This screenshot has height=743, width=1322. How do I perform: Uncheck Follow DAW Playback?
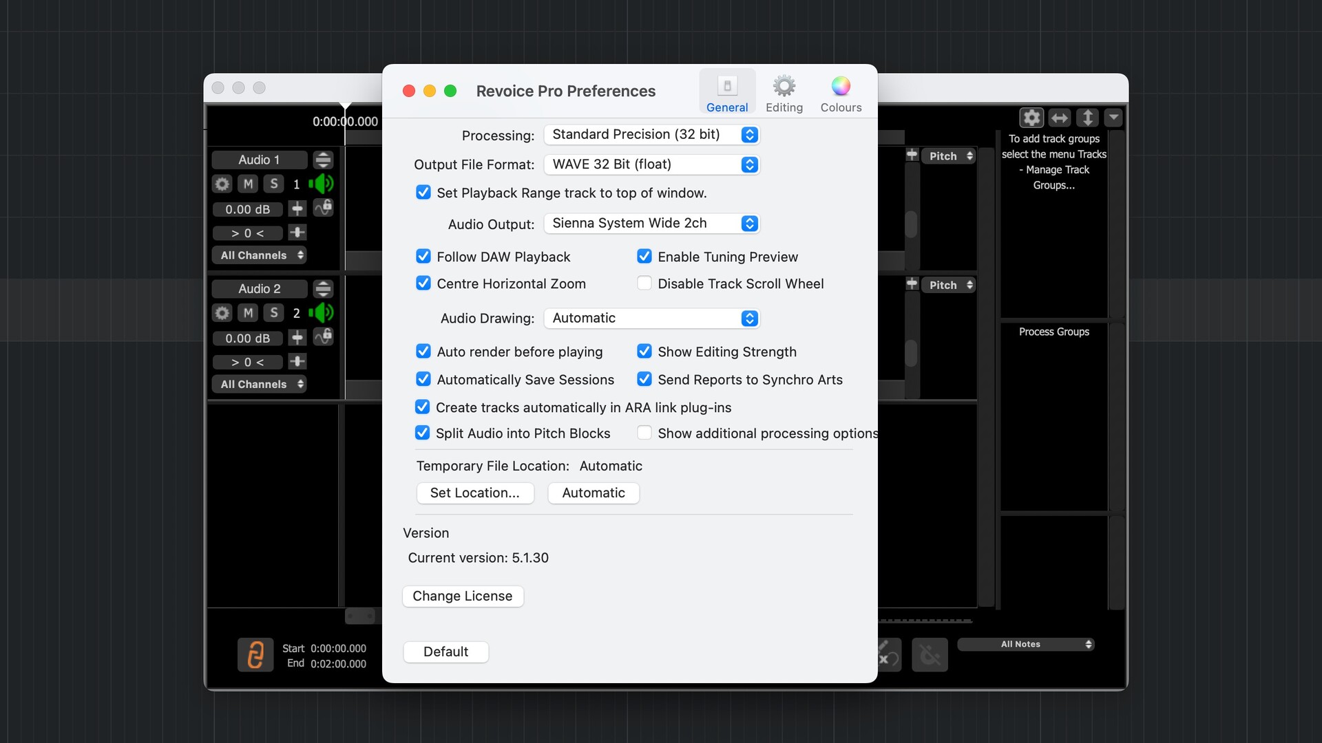(423, 257)
